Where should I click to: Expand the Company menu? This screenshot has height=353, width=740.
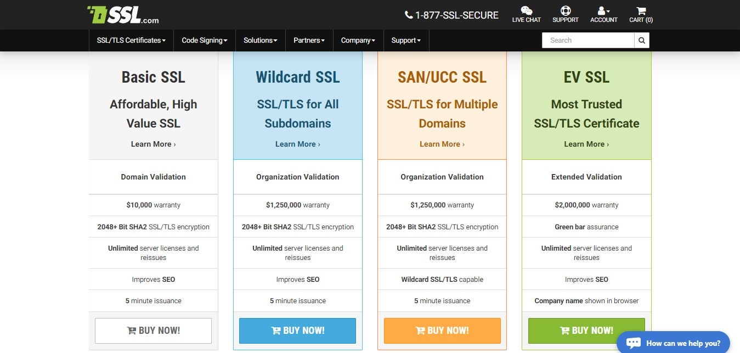(358, 40)
